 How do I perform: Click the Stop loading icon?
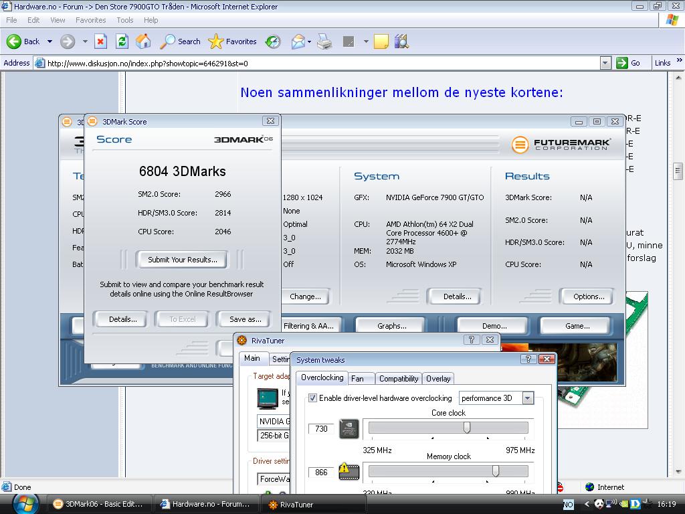click(x=100, y=41)
